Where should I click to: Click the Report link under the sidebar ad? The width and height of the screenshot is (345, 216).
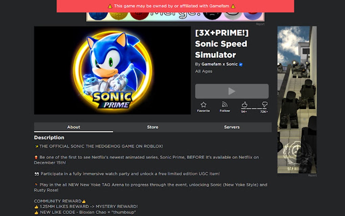[x=312, y=175]
